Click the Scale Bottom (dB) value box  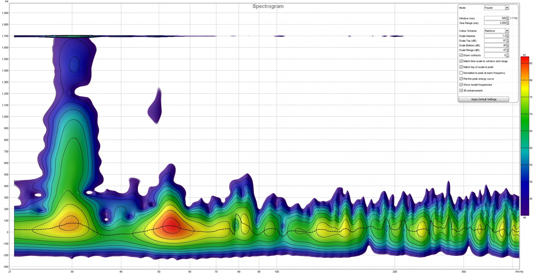click(495, 45)
